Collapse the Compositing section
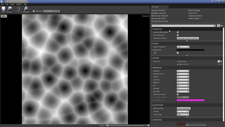This screenshot has width=225, height=127. click(152, 120)
